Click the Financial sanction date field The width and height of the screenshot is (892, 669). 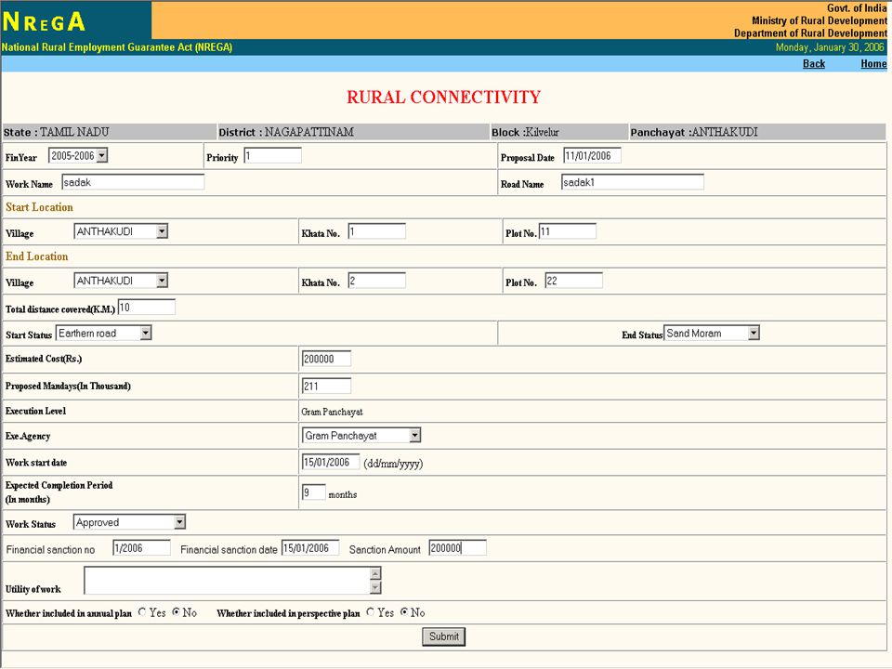pyautogui.click(x=310, y=548)
